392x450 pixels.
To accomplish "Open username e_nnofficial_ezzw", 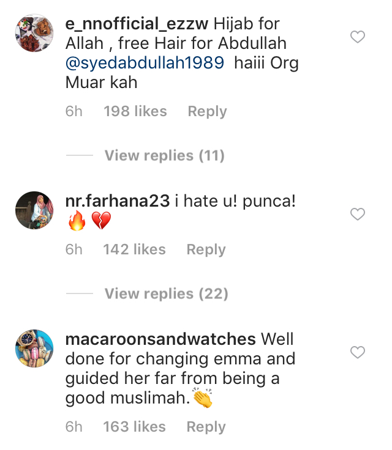I will 137,24.
